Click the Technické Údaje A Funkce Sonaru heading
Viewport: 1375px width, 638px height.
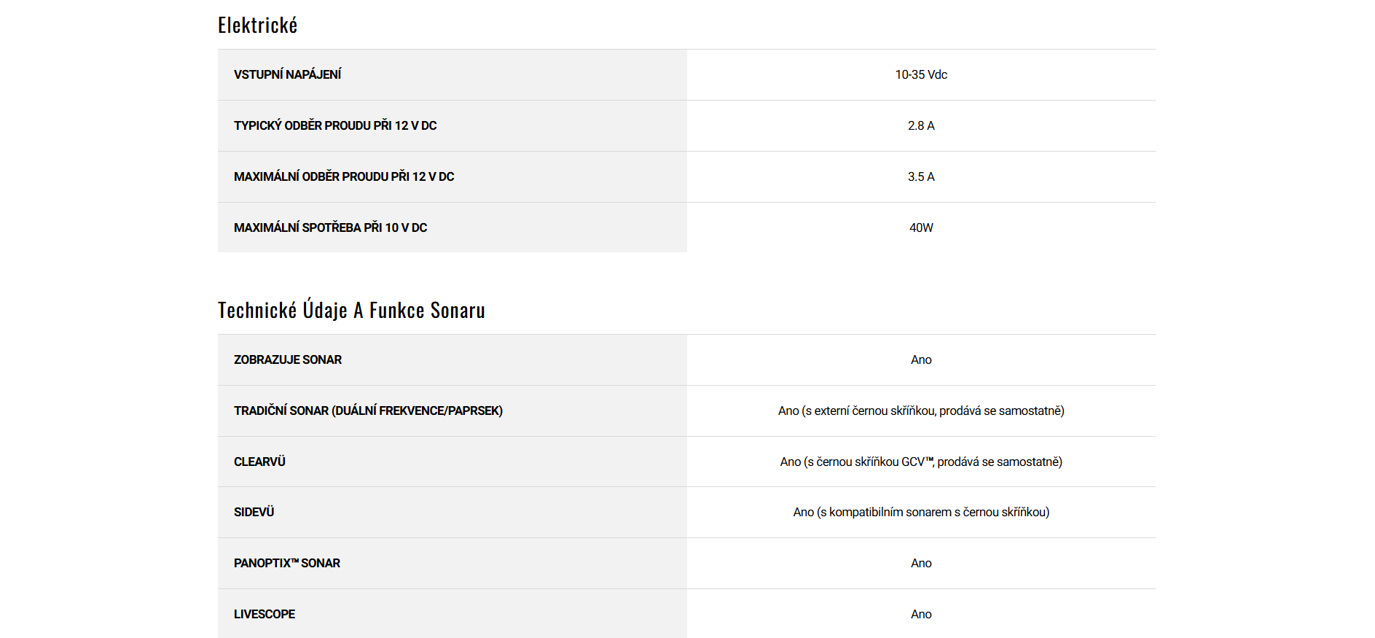pos(351,311)
